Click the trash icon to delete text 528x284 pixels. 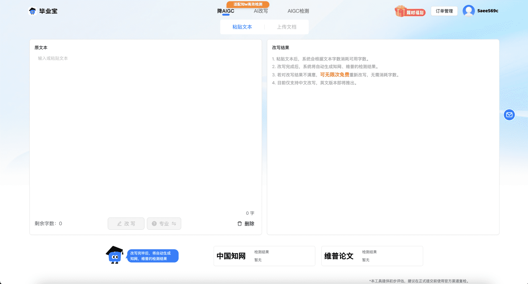tap(240, 223)
